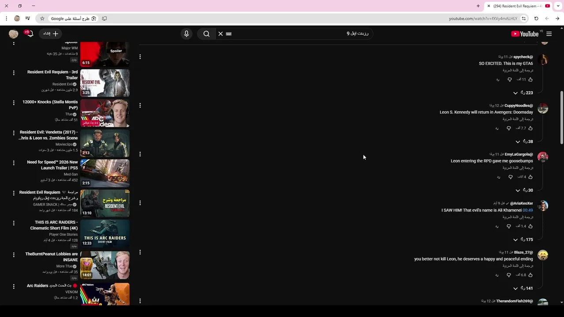Open THIS IS ARC RAIDERS short film thumbnail
Image resolution: width=564 pixels, height=317 pixels.
pyautogui.click(x=105, y=233)
